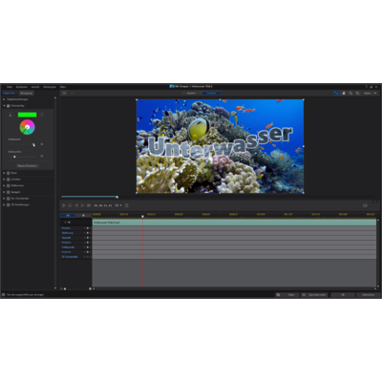The height and width of the screenshot is (382, 382).
Task: Step to the previous frame
Action: [76, 205]
